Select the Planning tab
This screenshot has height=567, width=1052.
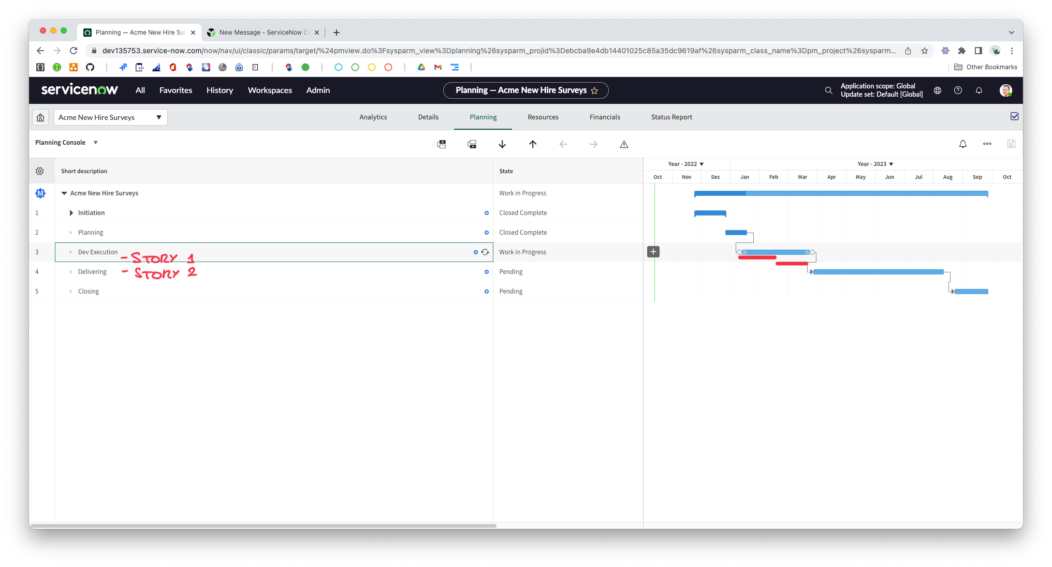483,117
